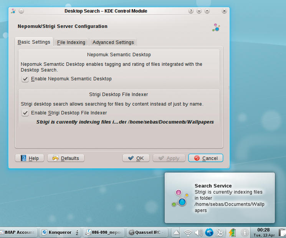286x238 pixels.
Task: Maximize the Desktop Search window
Action: coord(207,11)
